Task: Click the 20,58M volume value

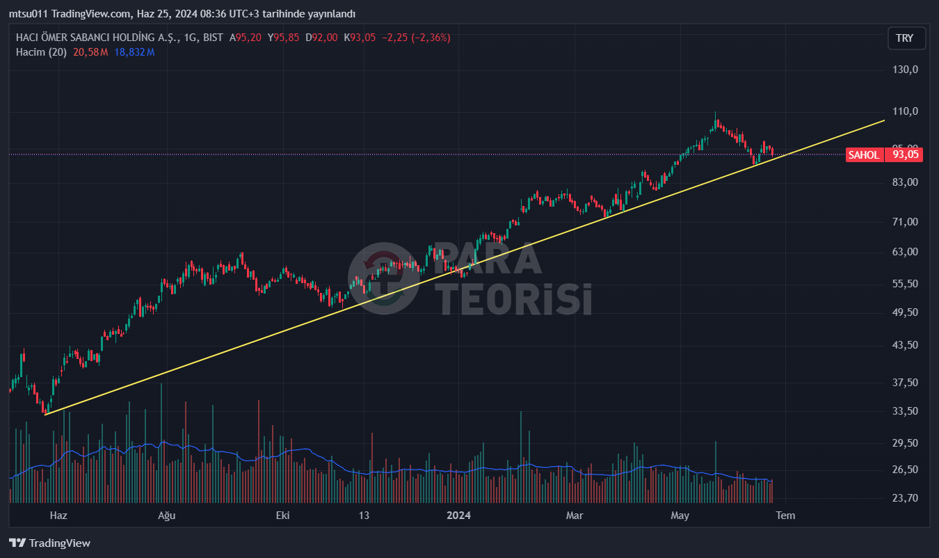Action: [x=90, y=52]
